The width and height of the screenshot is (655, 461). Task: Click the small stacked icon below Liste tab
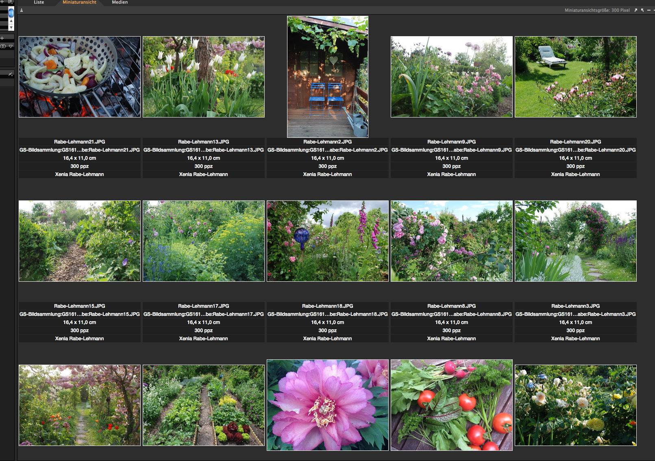click(22, 10)
